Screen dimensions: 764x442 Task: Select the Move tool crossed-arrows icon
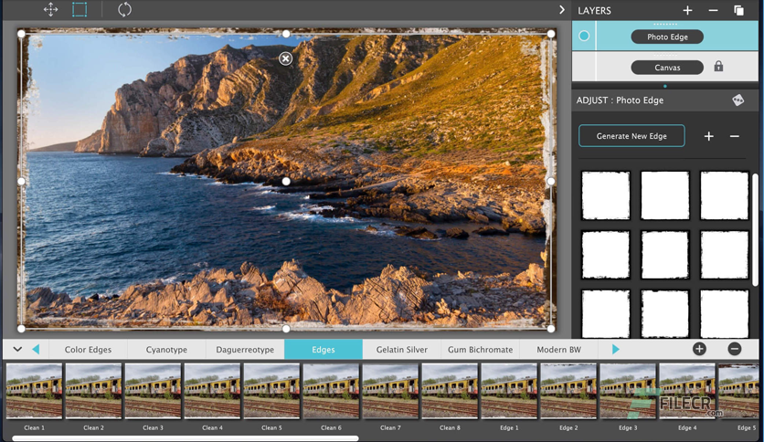[x=50, y=9]
